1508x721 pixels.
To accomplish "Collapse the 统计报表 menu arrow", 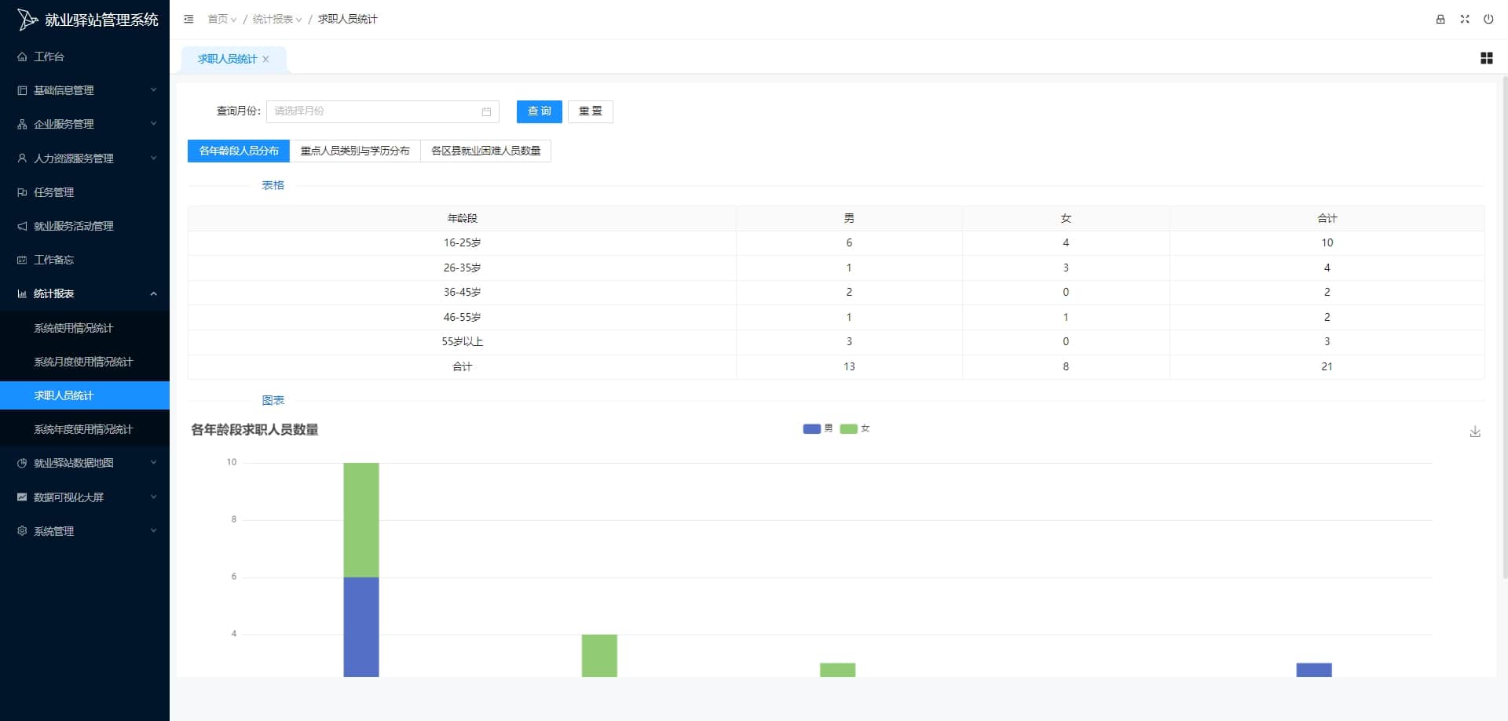I will pyautogui.click(x=154, y=293).
